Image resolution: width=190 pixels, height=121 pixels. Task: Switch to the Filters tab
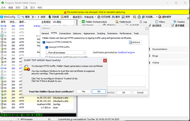point(160,22)
